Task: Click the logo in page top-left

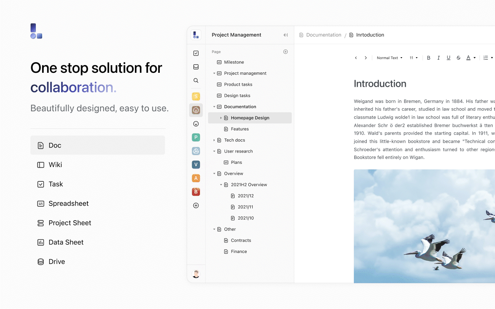Action: [x=36, y=31]
